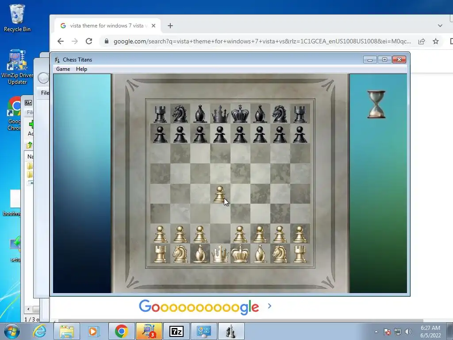Viewport: 453px width, 340px height.
Task: Select the white knight on g1
Action: pyautogui.click(x=280, y=254)
